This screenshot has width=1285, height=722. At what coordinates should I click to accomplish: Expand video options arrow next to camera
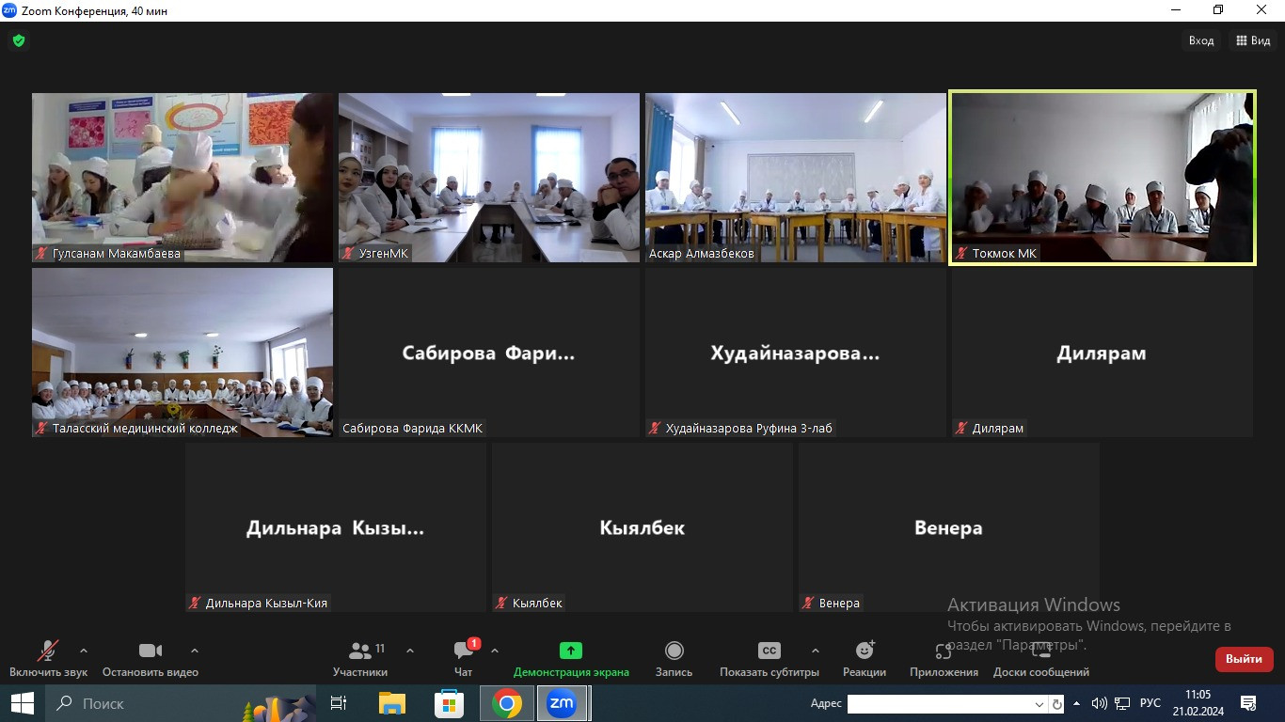tap(195, 651)
